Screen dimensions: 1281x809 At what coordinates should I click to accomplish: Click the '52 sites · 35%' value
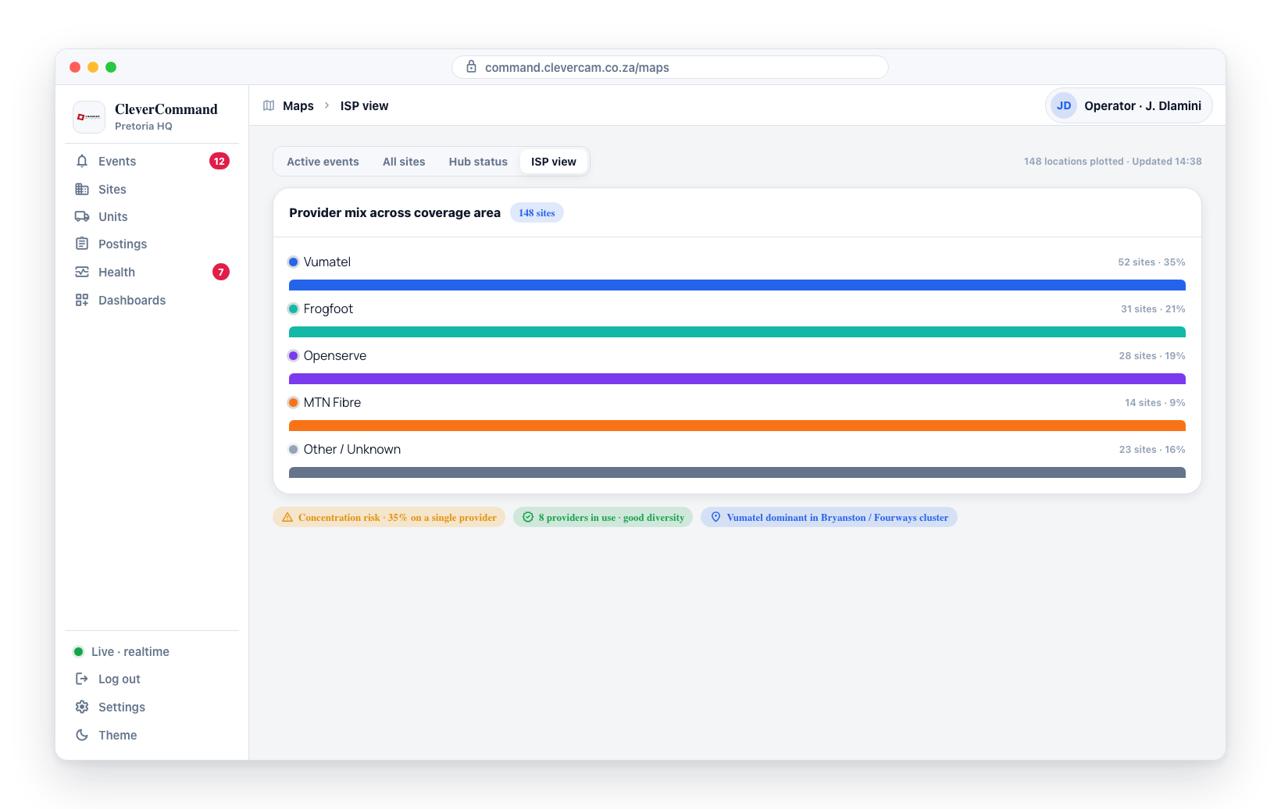(x=1151, y=262)
